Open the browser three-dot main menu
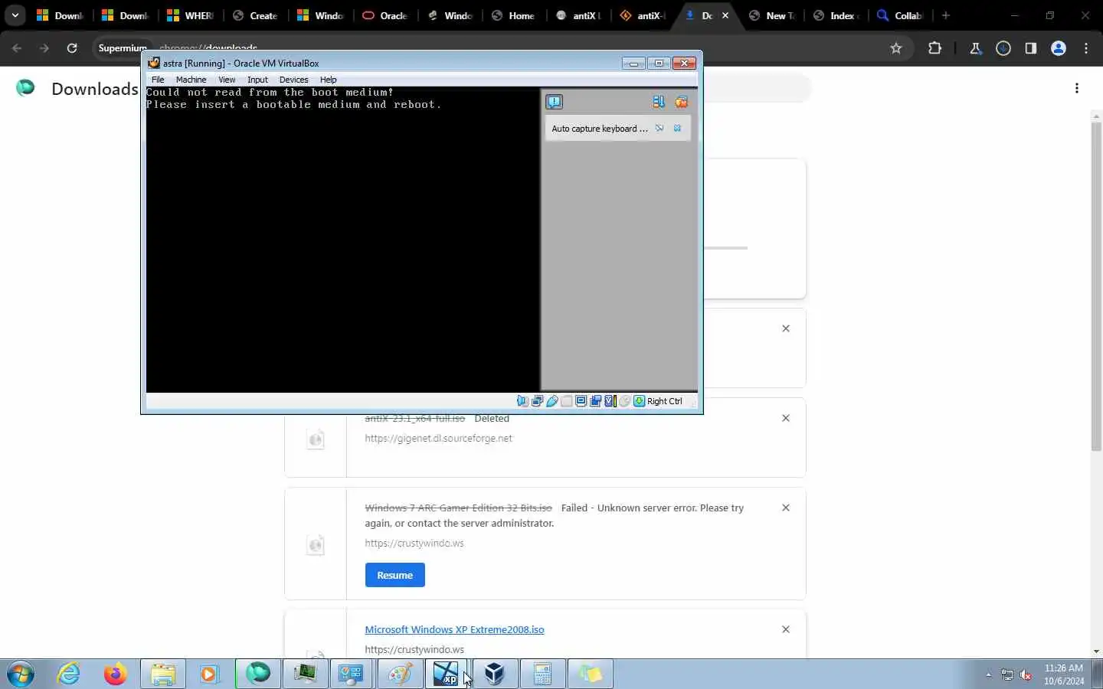This screenshot has width=1103, height=689. click(x=1086, y=48)
